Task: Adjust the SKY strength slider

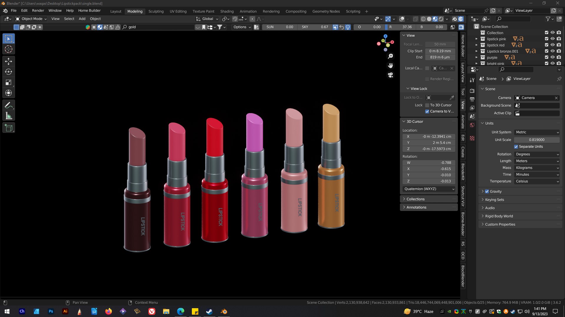Action: pos(315,27)
